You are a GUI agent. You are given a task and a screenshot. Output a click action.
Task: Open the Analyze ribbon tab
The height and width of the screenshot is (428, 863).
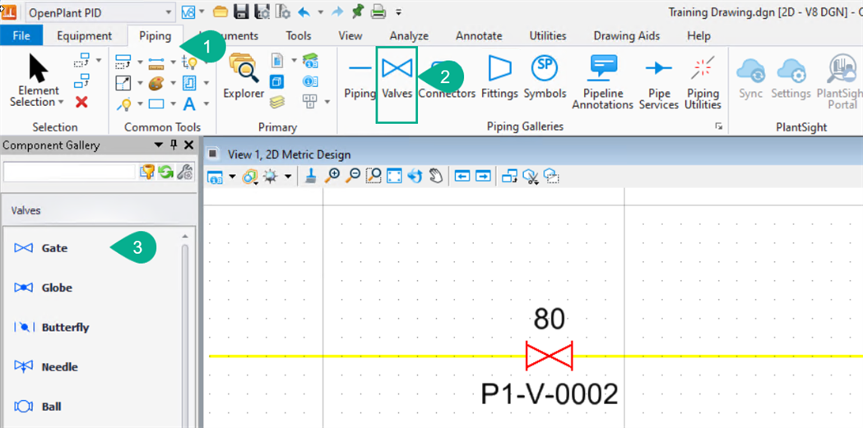tap(409, 35)
